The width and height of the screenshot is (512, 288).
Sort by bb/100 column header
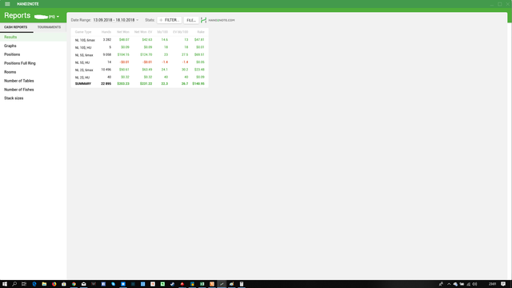pyautogui.click(x=162, y=32)
